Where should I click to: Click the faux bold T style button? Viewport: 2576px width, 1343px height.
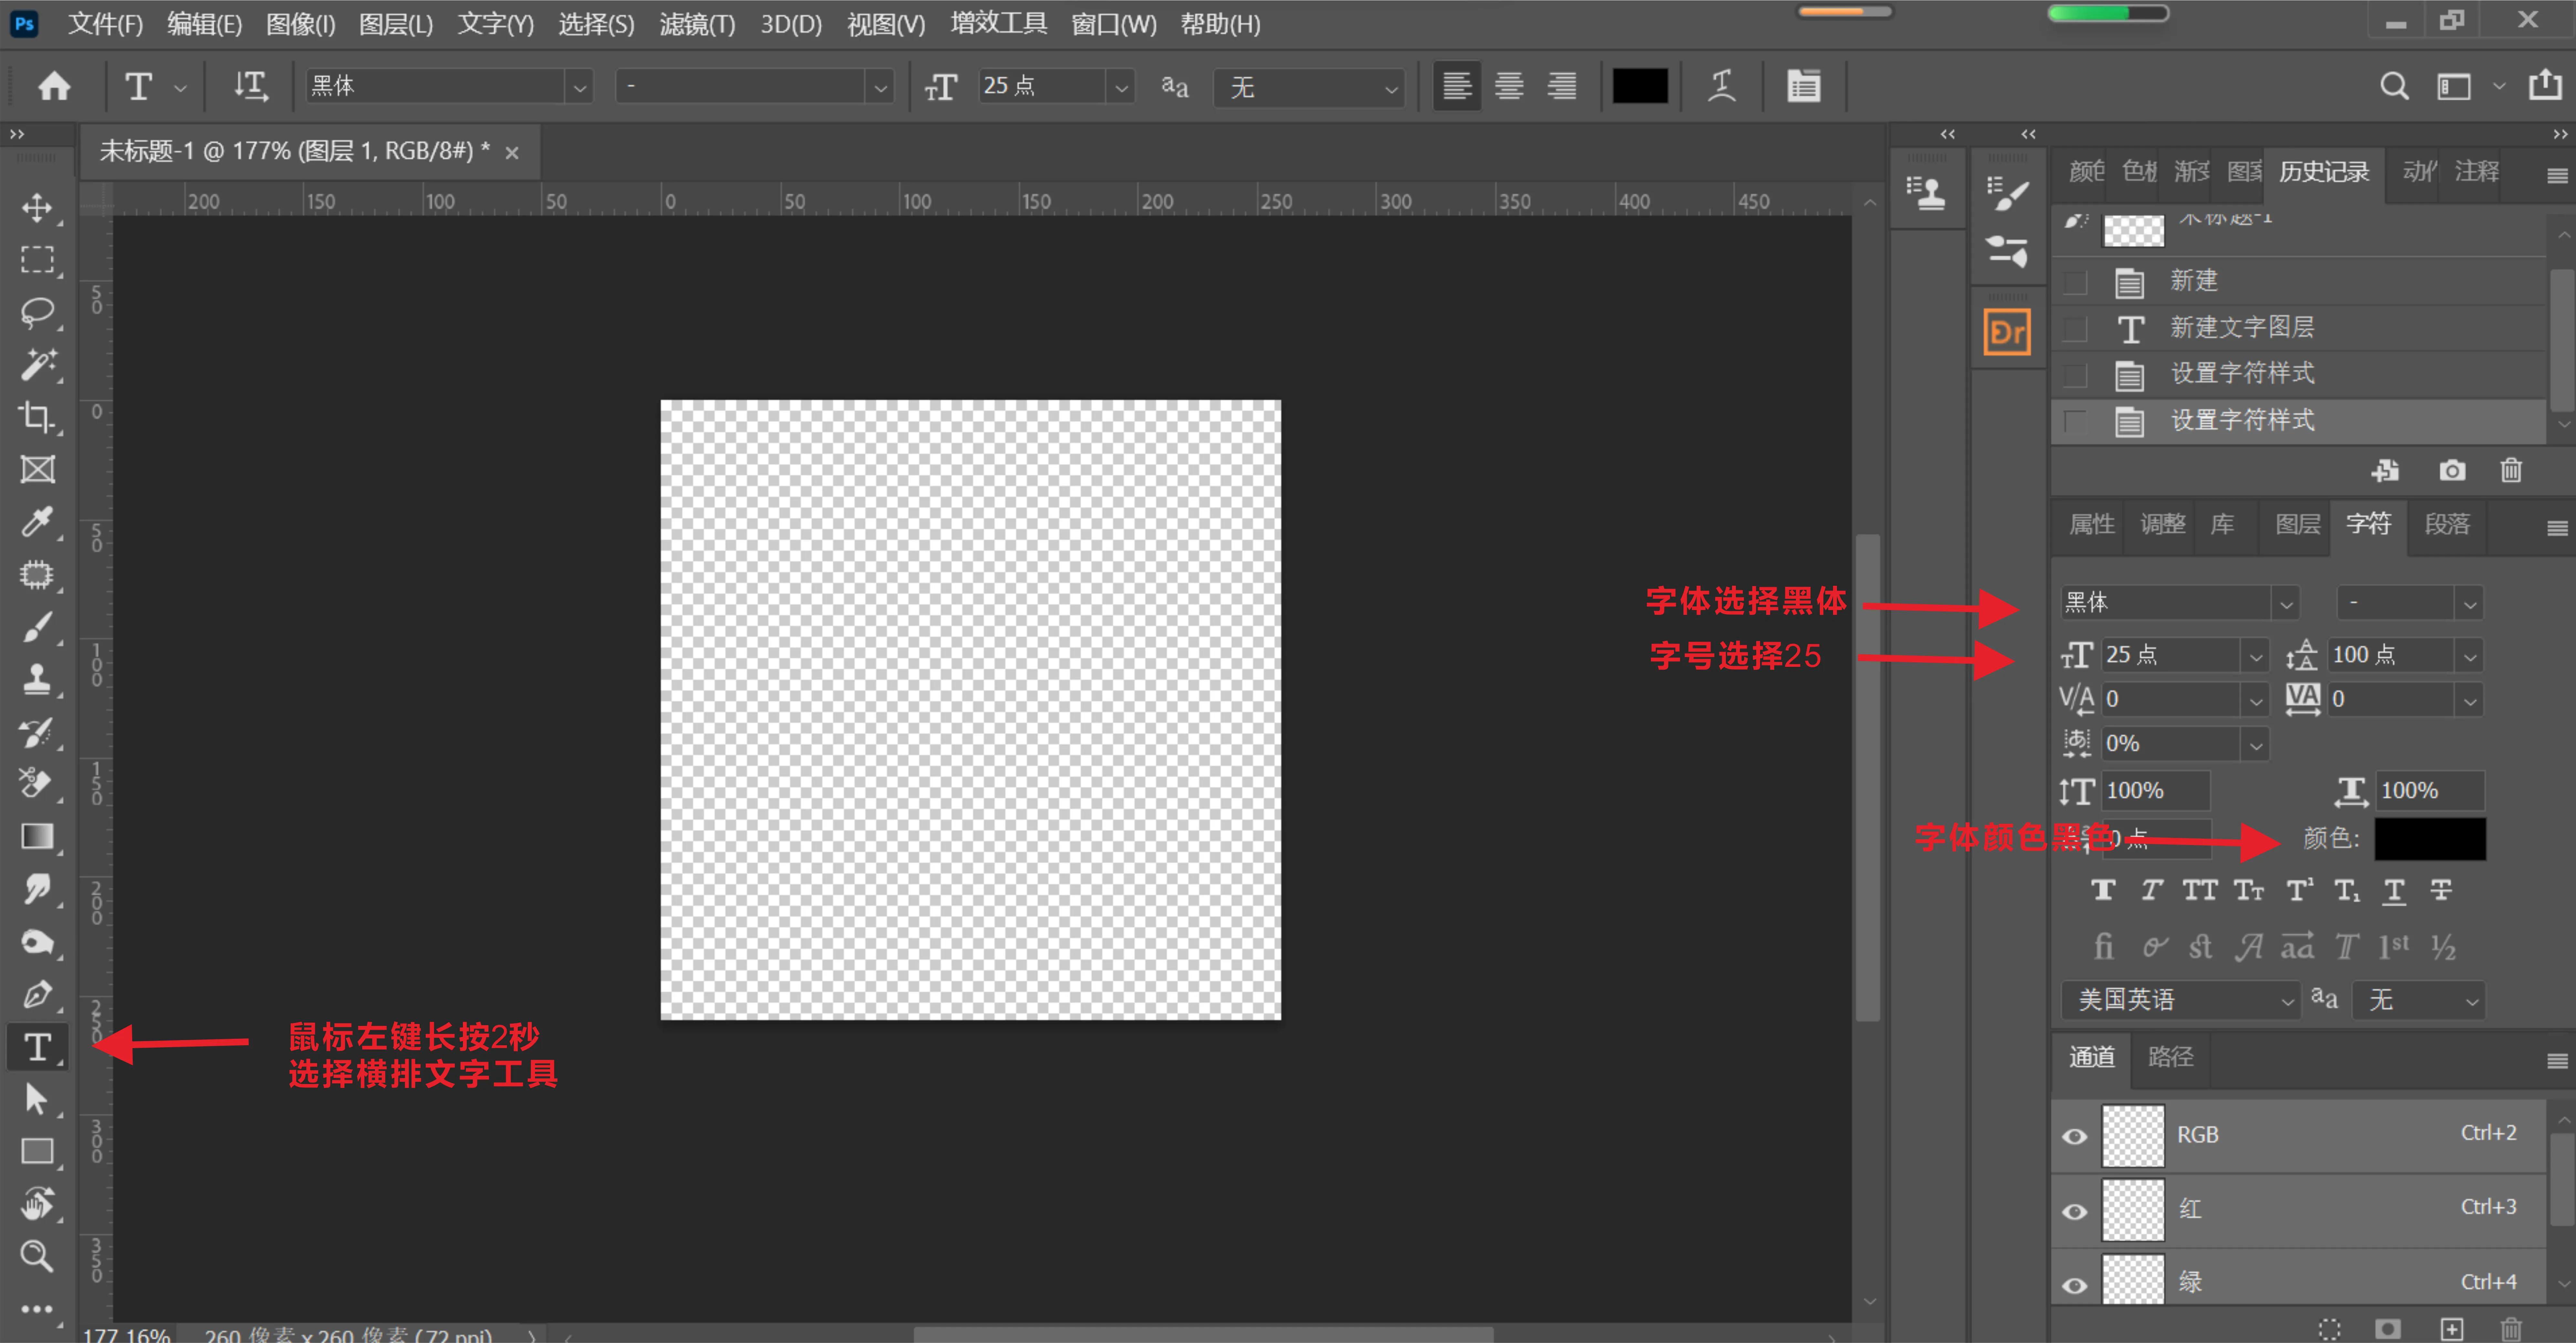point(2103,890)
